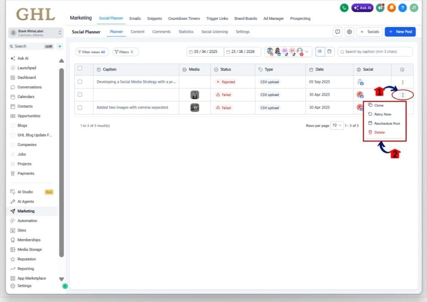Viewport: 427px width, 302px height.
Task: Open Rows per page 10 dropdown
Action: (337, 125)
